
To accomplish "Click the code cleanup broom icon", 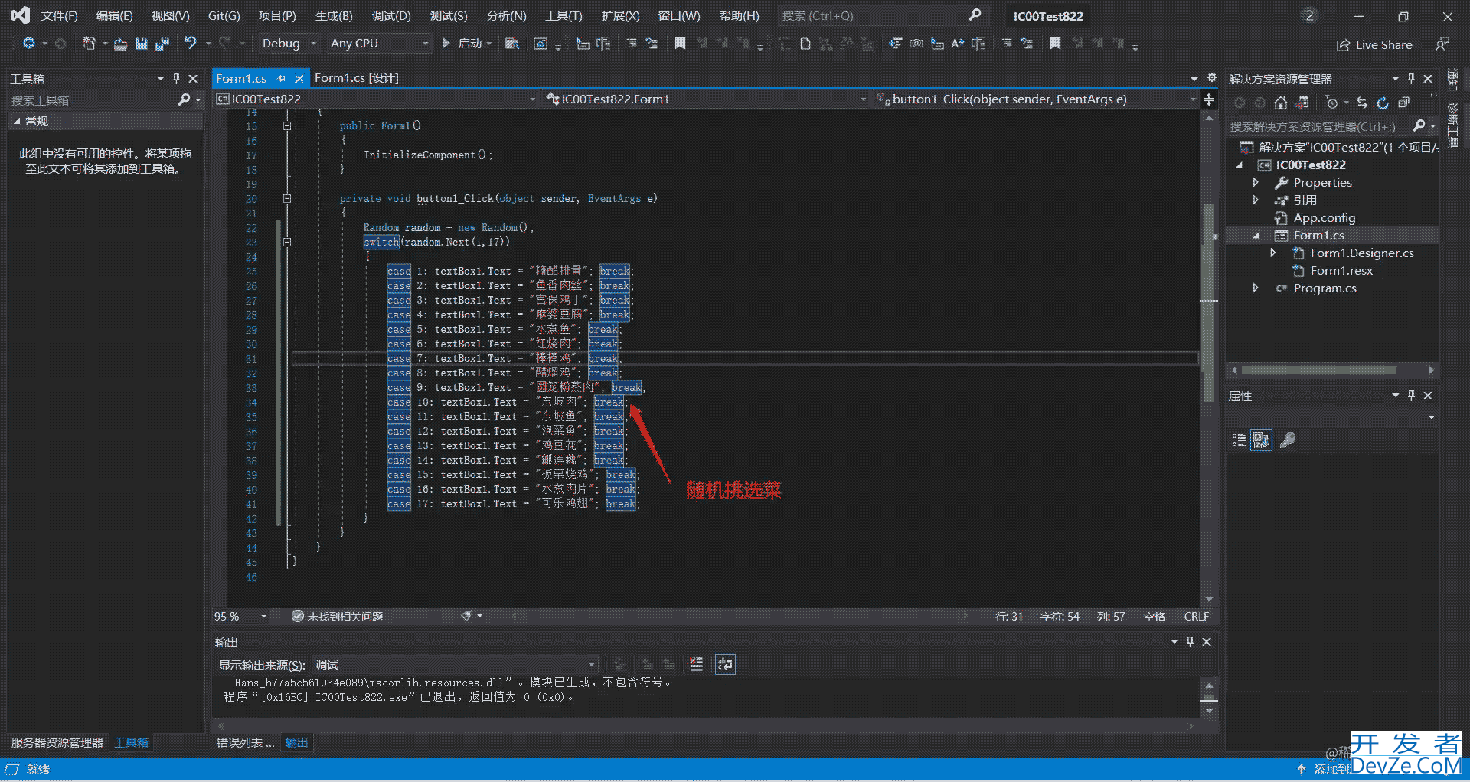I will point(465,616).
